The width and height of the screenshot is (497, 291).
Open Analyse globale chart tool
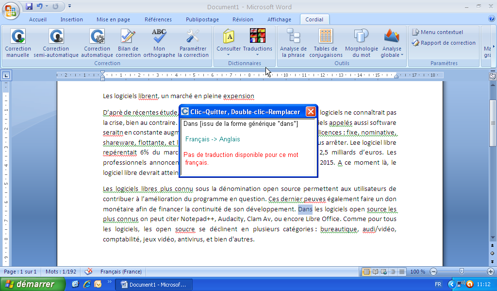tap(392, 43)
